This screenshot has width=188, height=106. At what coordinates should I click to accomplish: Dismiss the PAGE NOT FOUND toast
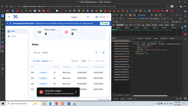(x=76, y=92)
